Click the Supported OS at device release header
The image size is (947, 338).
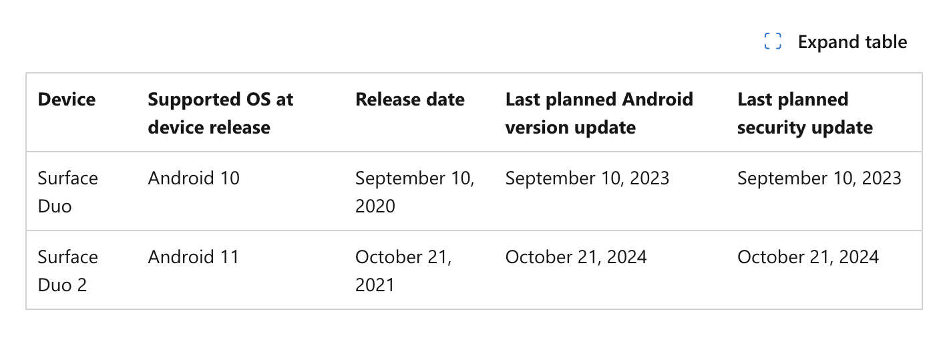coord(220,114)
